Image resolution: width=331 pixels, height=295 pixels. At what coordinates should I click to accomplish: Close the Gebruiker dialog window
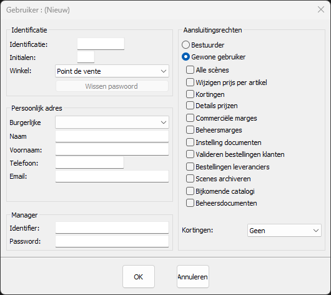321,9
